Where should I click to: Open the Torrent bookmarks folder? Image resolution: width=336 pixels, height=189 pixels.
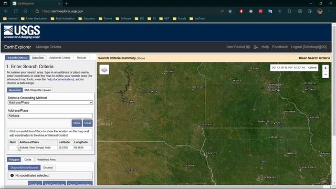pos(106,19)
